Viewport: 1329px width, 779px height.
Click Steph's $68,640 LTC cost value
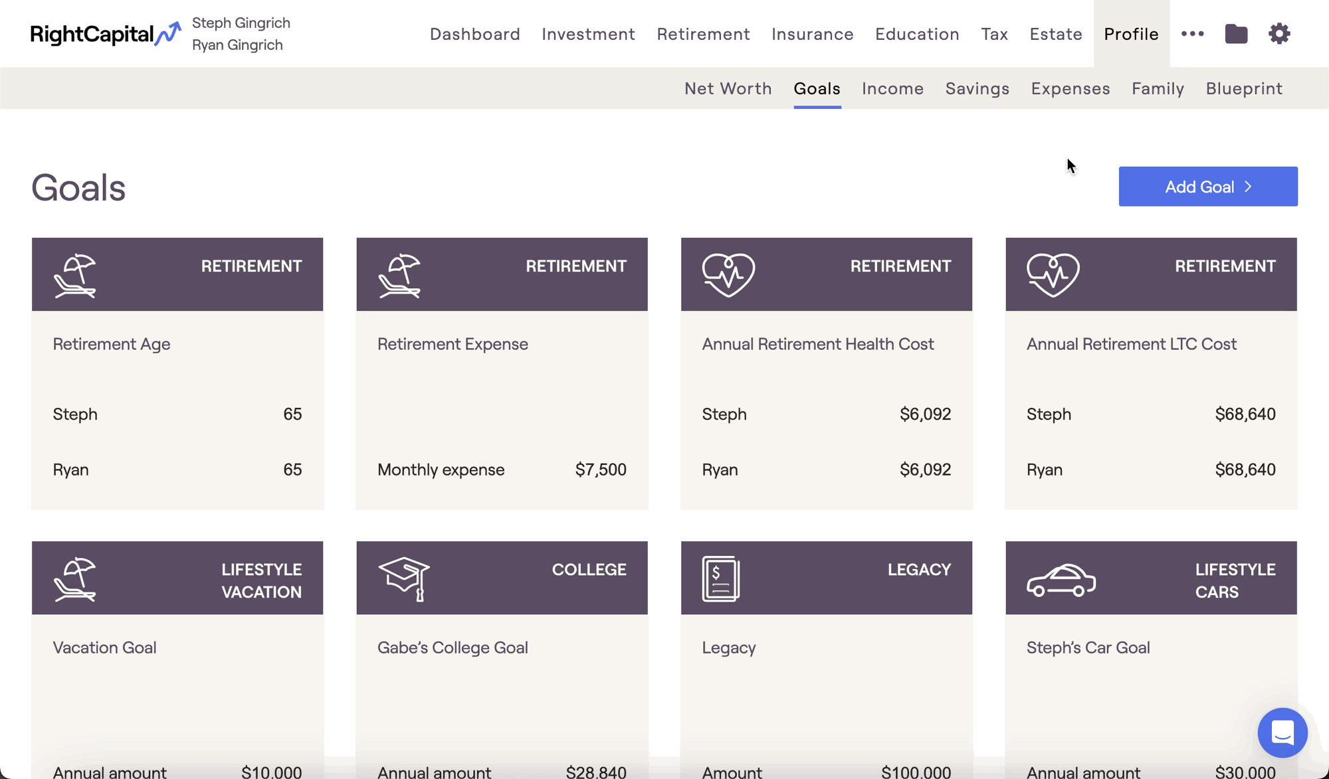pos(1245,414)
